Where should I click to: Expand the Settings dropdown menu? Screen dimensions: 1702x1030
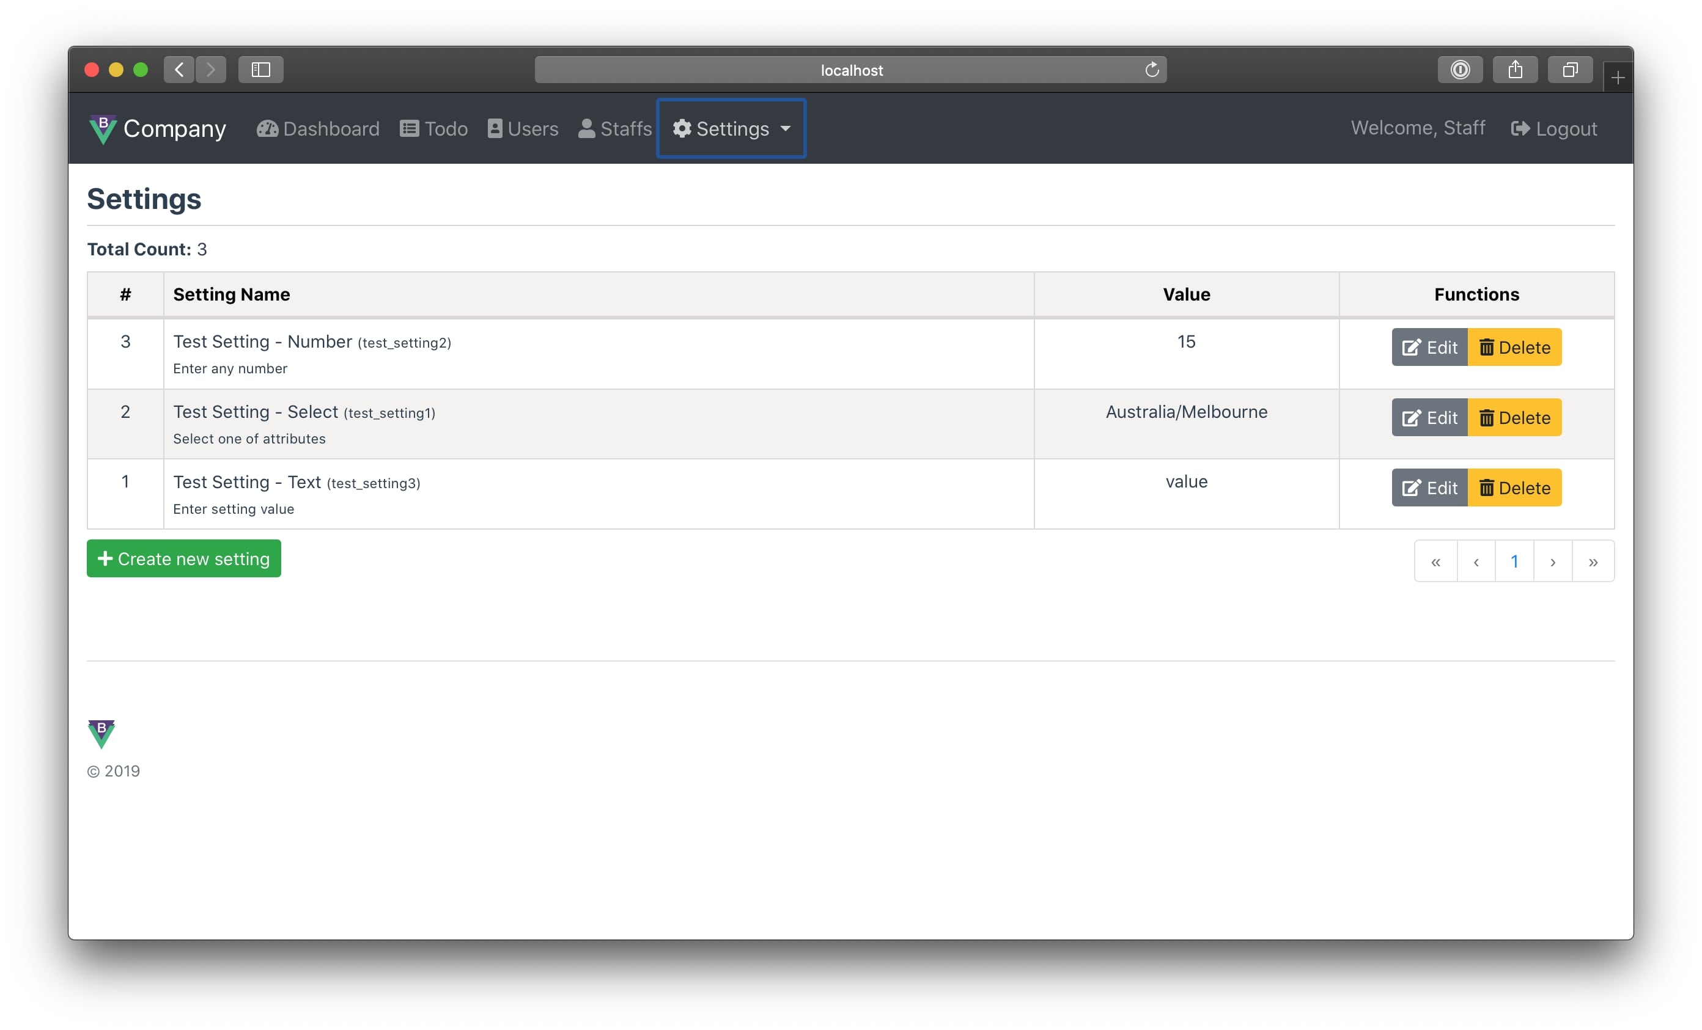click(731, 128)
